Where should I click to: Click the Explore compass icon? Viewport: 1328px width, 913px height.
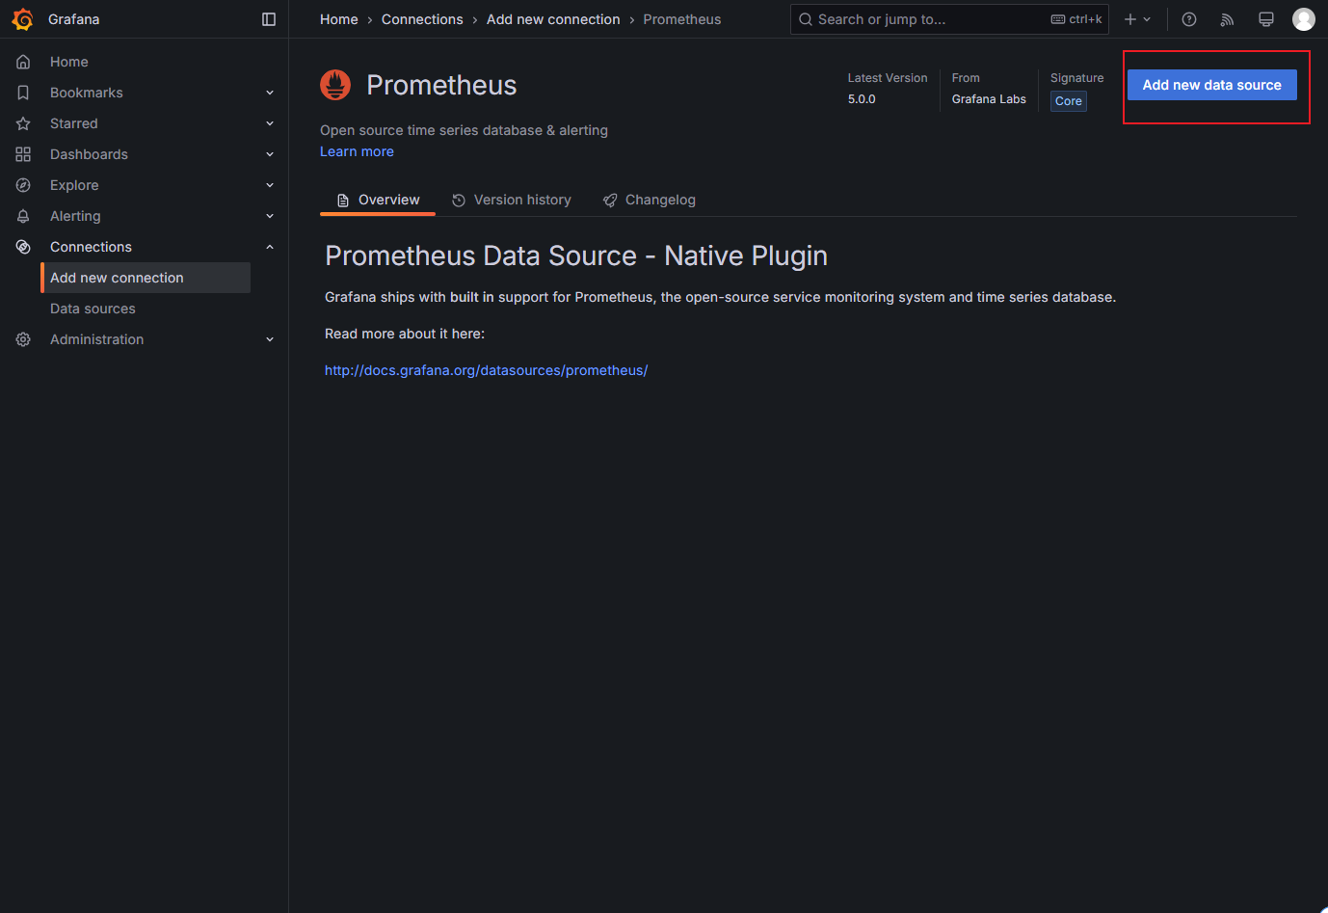pyautogui.click(x=23, y=185)
